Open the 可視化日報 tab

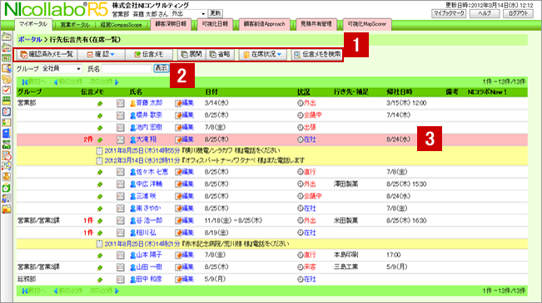point(215,24)
